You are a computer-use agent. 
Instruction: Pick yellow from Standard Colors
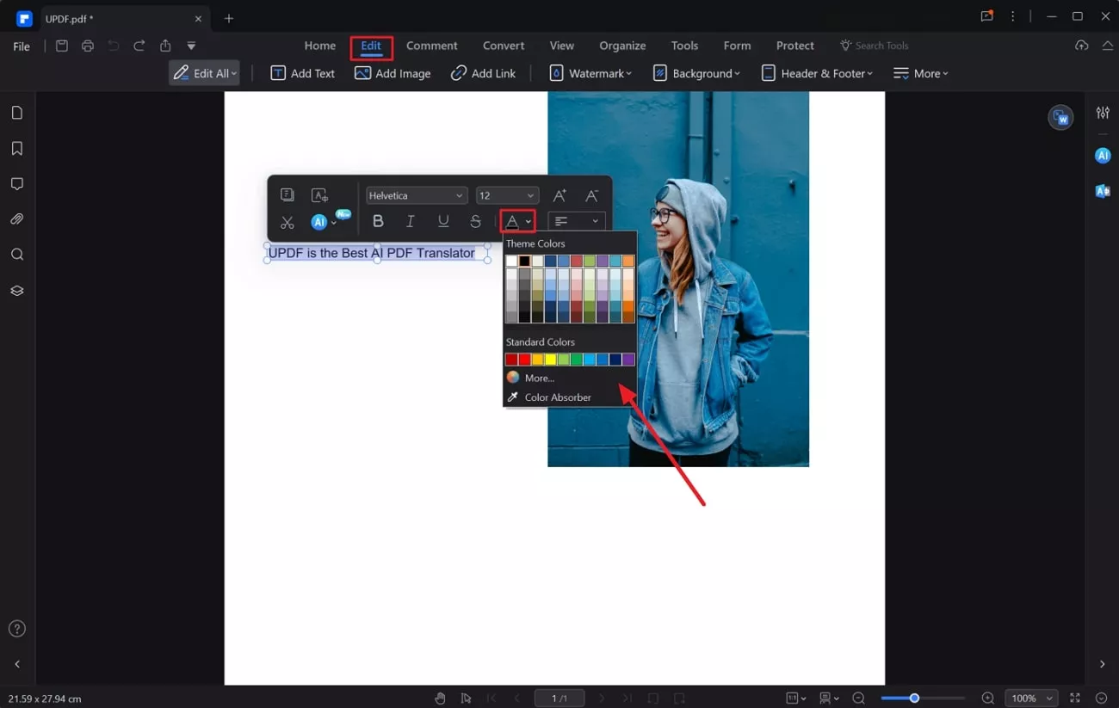[550, 360]
